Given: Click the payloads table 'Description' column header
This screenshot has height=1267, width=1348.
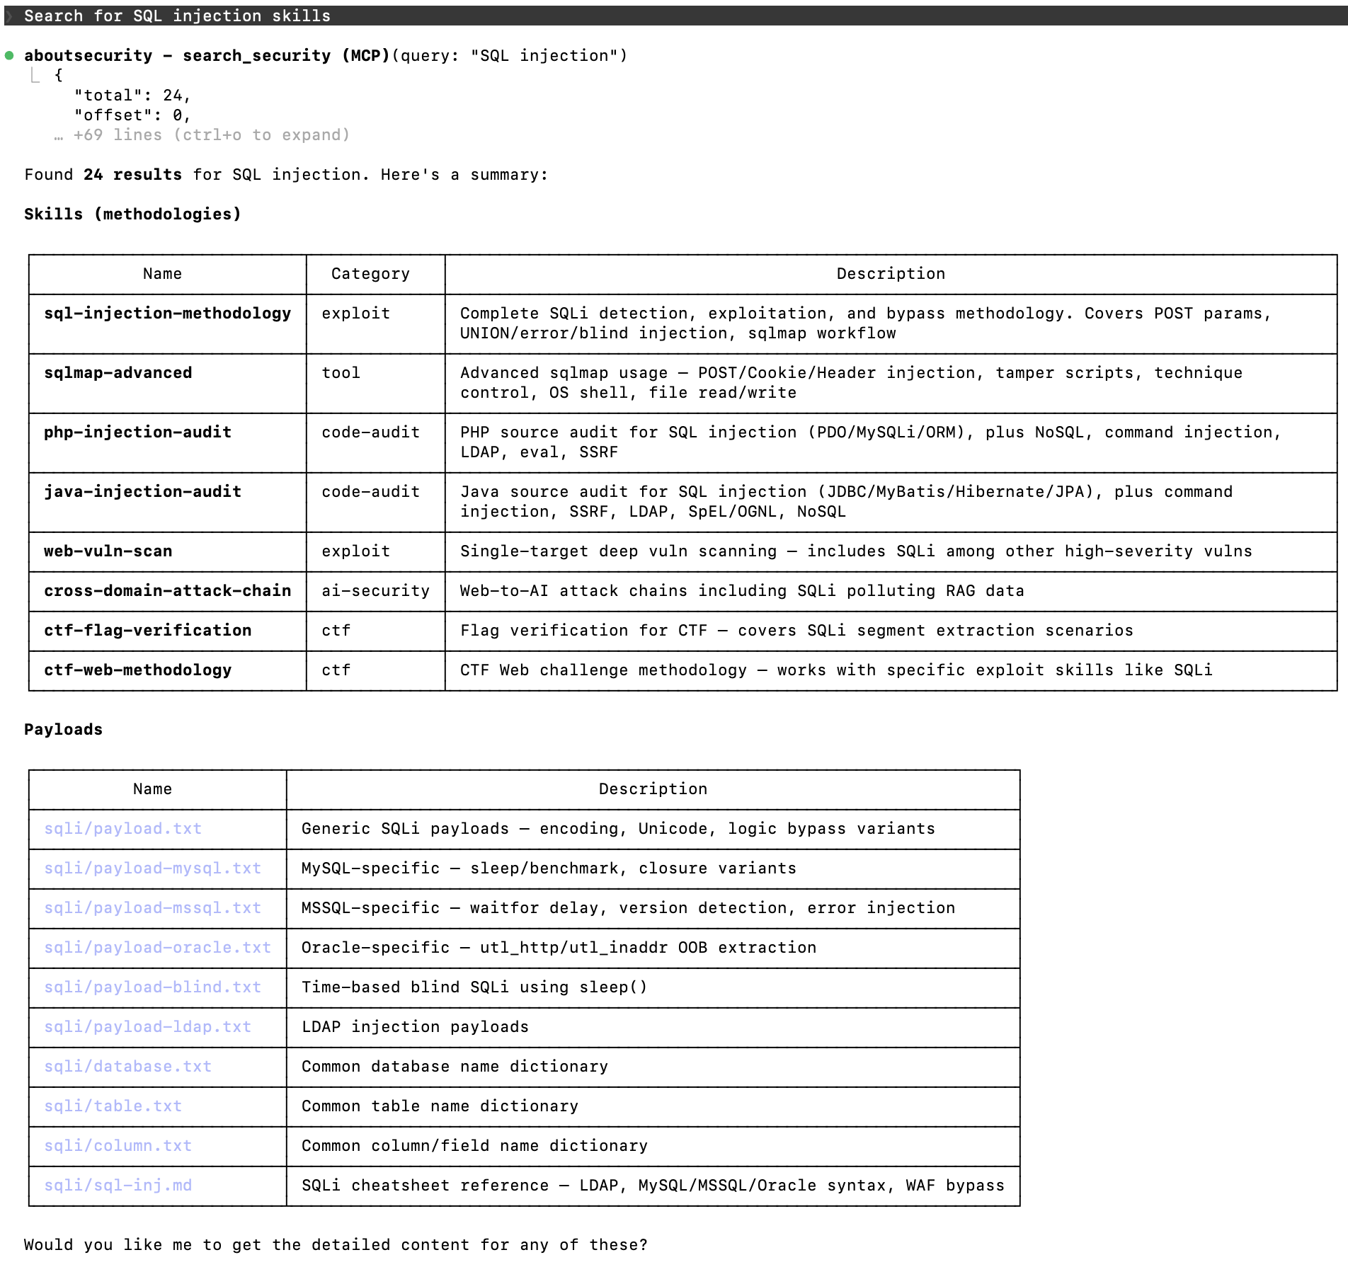Looking at the screenshot, I should 653,789.
